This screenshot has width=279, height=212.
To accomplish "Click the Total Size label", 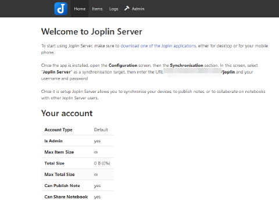I will coord(54,163).
